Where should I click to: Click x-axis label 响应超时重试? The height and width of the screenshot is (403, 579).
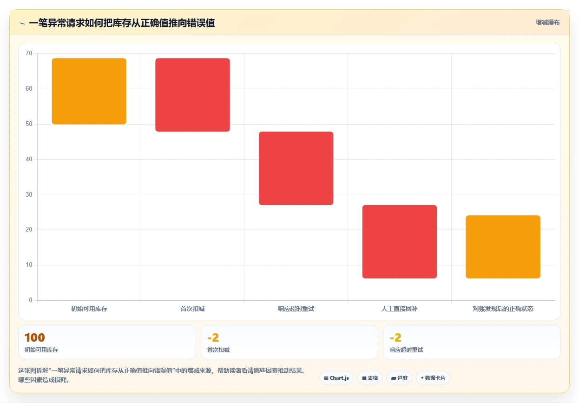click(x=296, y=309)
